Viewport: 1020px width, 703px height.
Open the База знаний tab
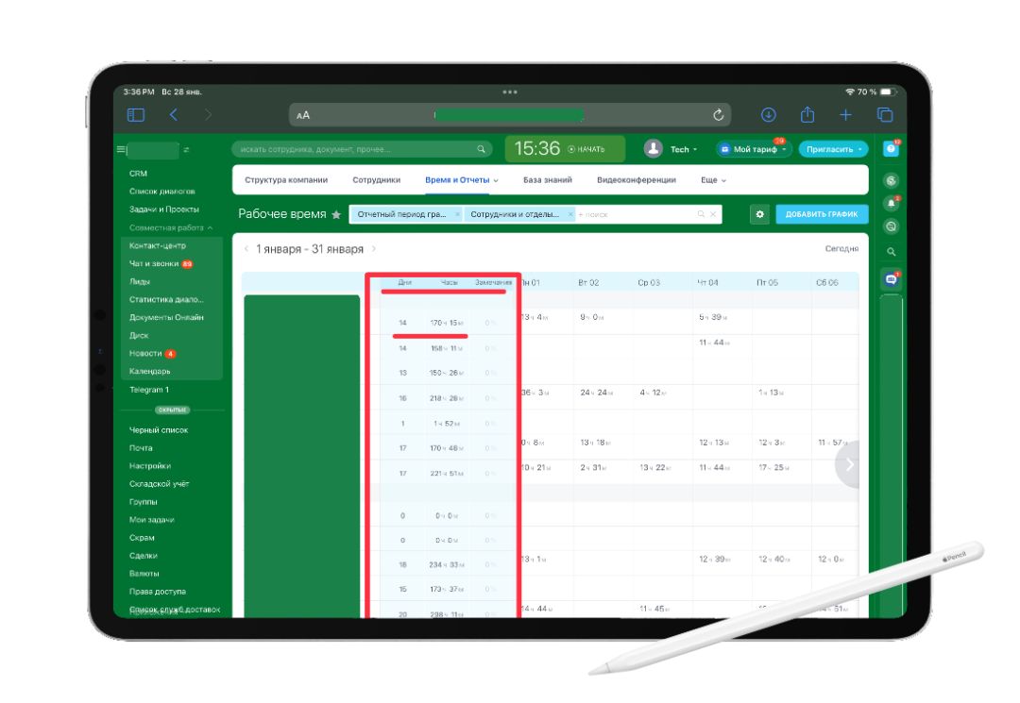548,180
